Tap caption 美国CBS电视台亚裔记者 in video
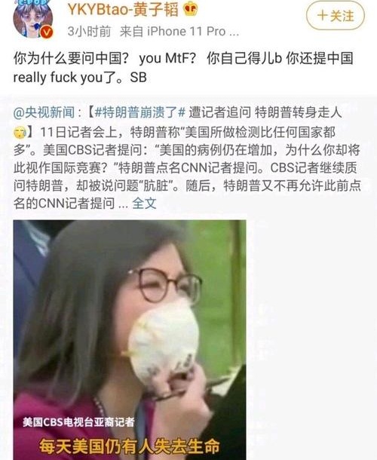Image resolution: width=377 pixels, height=460 pixels. [x=78, y=422]
